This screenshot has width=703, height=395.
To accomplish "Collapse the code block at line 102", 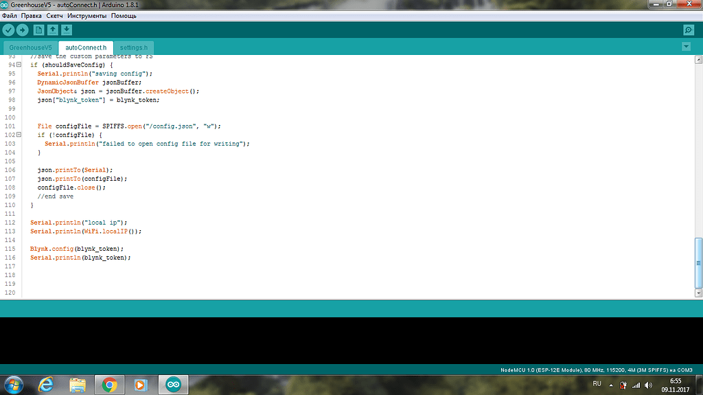I will click(x=19, y=135).
